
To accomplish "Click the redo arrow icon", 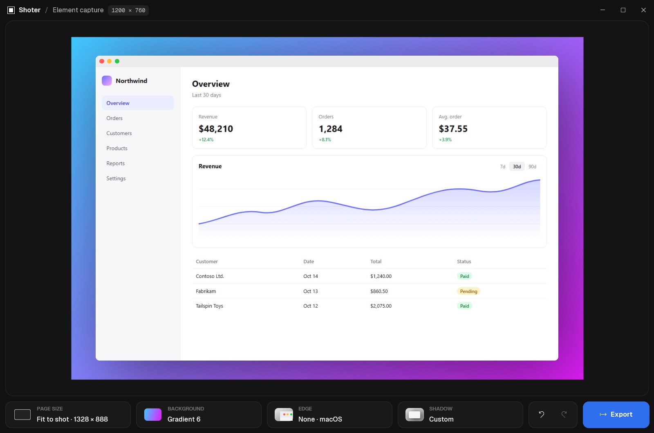I will [564, 415].
